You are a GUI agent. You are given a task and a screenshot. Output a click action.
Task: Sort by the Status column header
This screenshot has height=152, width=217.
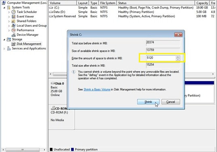pyautogui.click(x=156, y=3)
